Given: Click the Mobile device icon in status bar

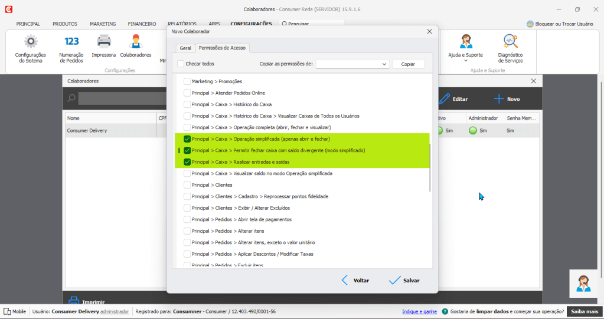Looking at the screenshot, I should pyautogui.click(x=7, y=311).
